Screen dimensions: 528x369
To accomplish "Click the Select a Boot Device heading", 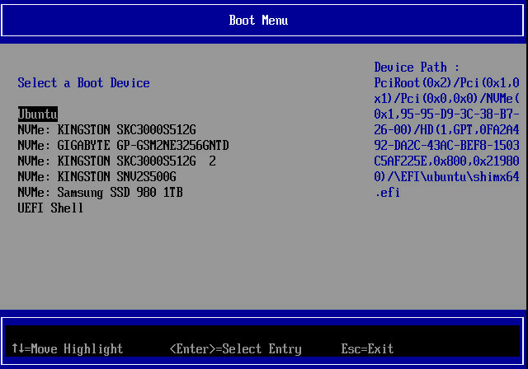I will pos(83,83).
